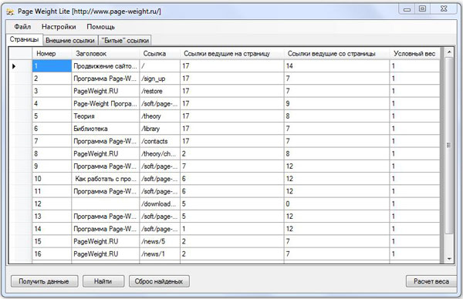This screenshot has height=299, width=463.
Task: Click number cell 16
Action: (x=52, y=254)
